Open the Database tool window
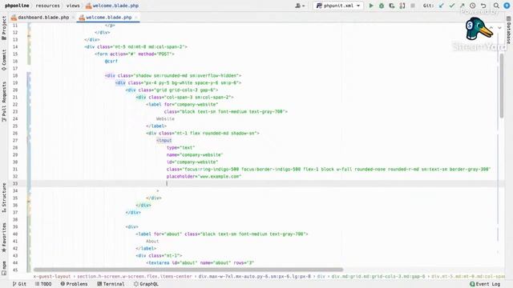 coord(509,30)
